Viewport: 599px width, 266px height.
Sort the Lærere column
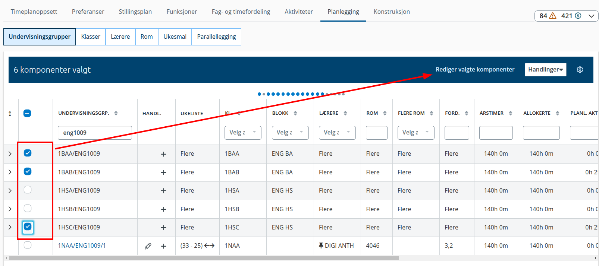point(345,113)
